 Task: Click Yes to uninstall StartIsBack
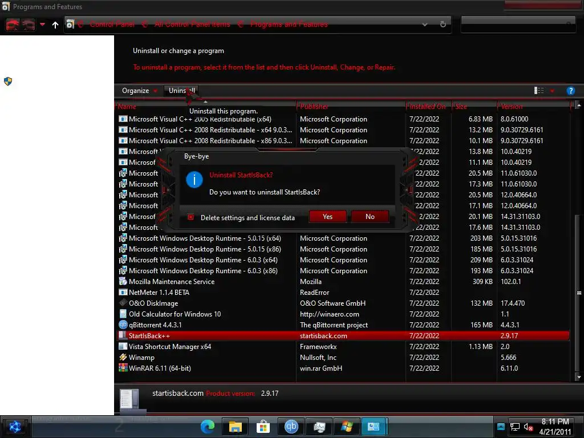click(327, 216)
